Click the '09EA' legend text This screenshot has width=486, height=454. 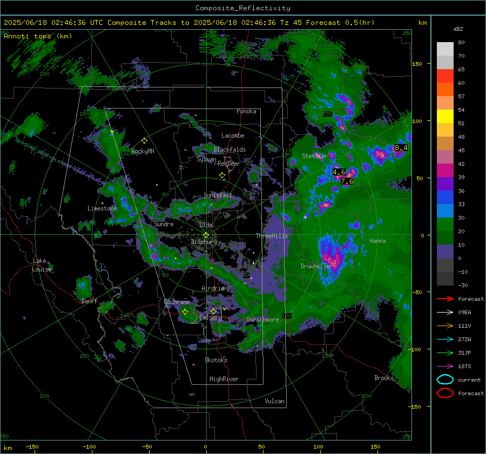tap(464, 313)
